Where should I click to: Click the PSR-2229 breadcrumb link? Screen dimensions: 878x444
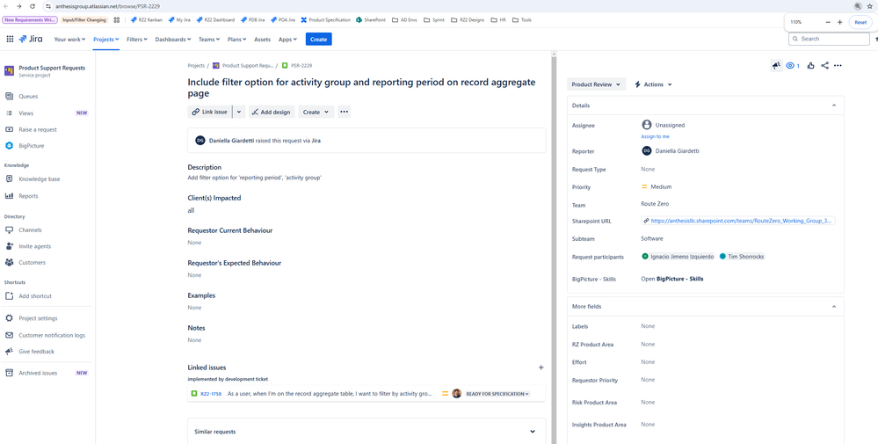click(301, 66)
